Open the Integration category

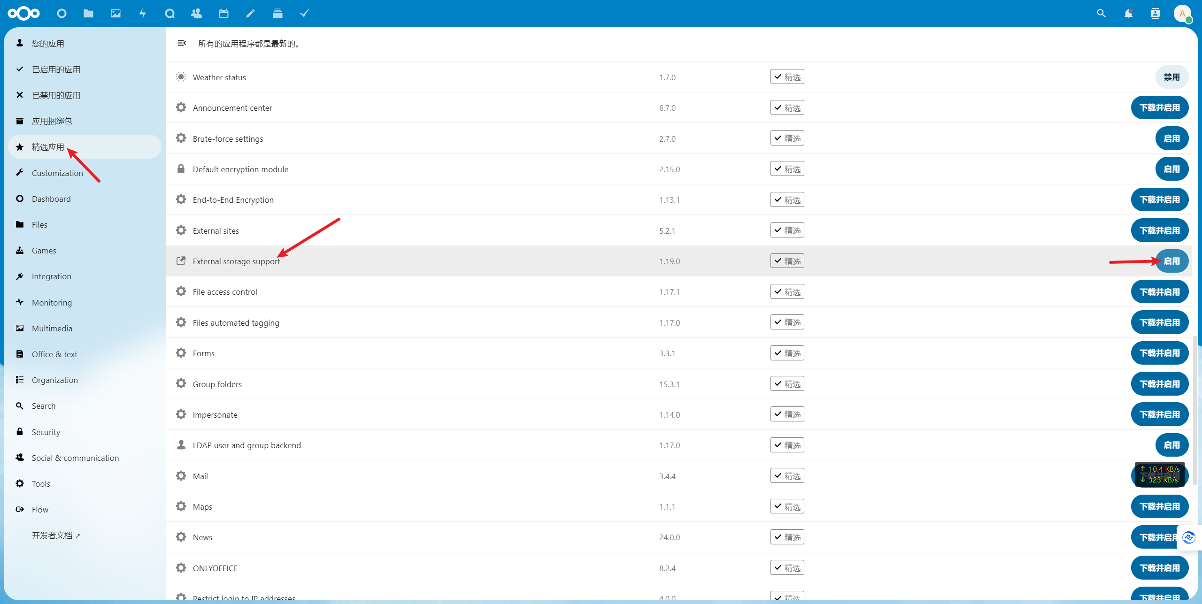click(85, 276)
